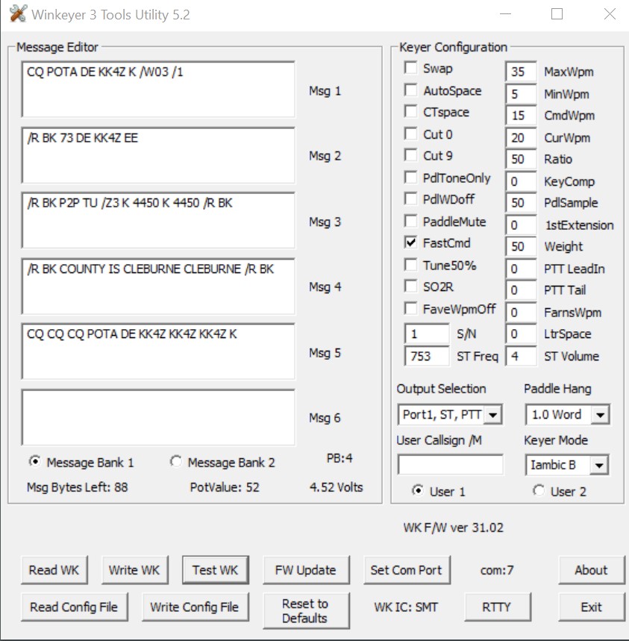This screenshot has height=641, width=629.
Task: Open the Keyer Mode dropdown
Action: 601,465
